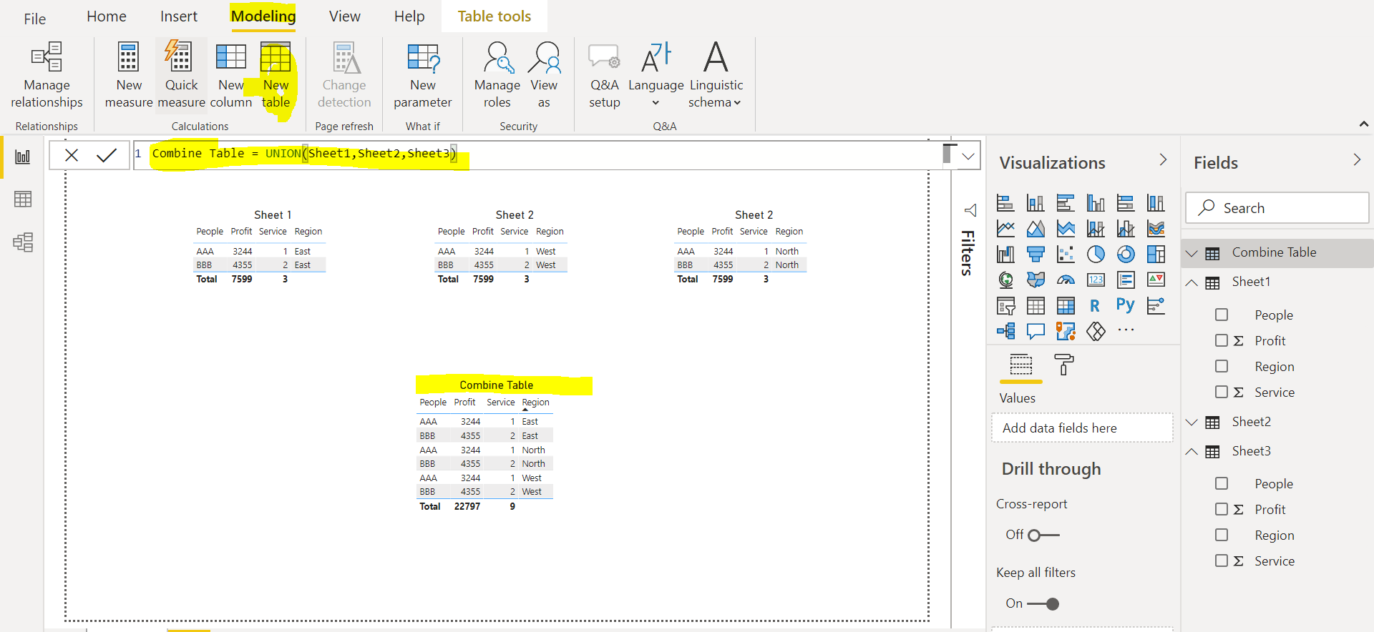
Task: Open Report view in left sidebar
Action: coord(23,157)
